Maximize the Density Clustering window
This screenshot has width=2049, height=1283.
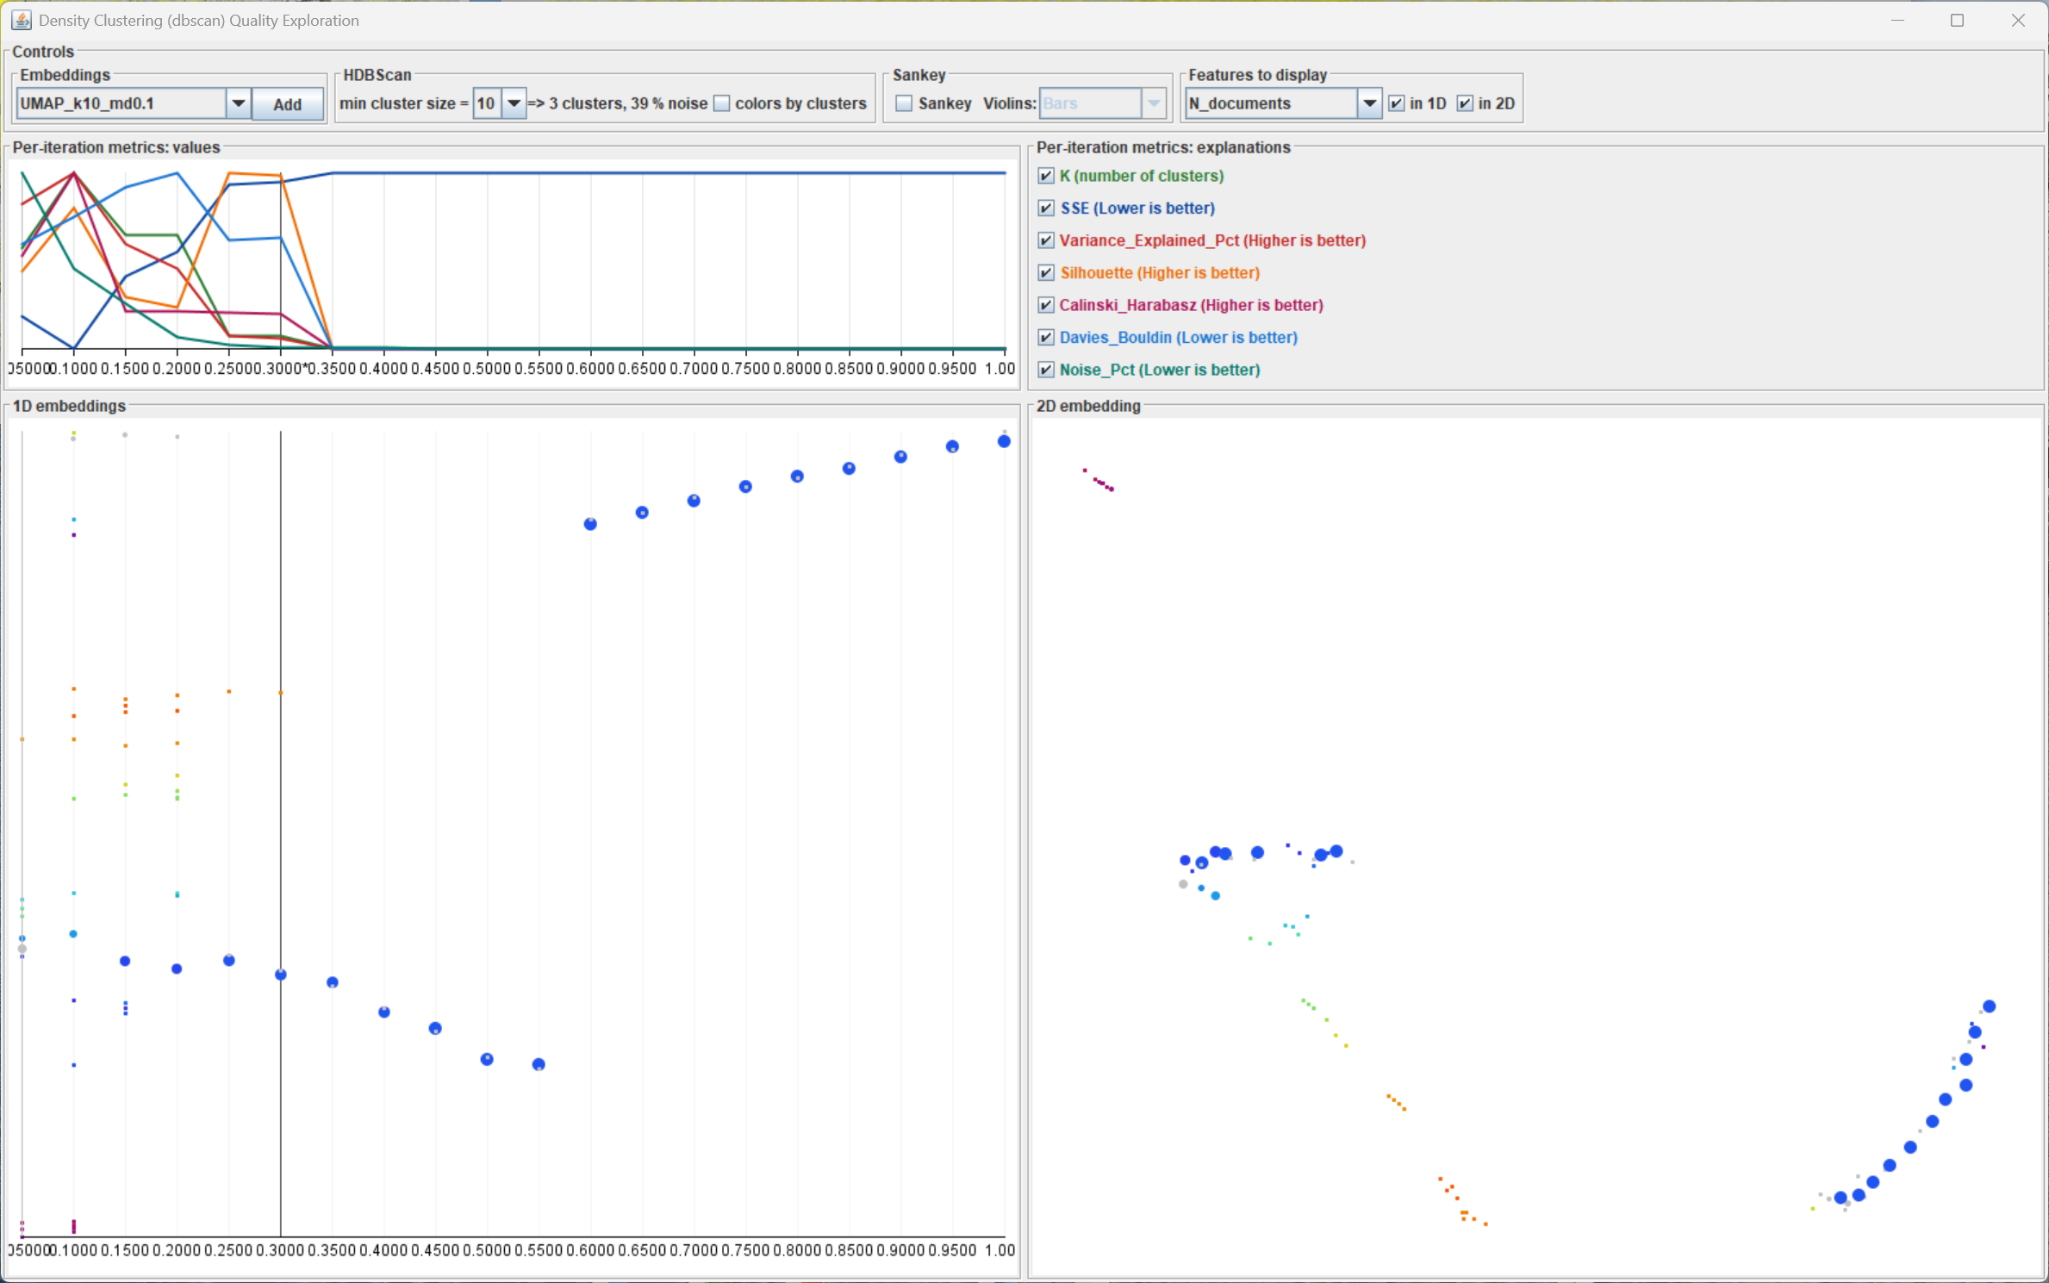tap(1957, 20)
